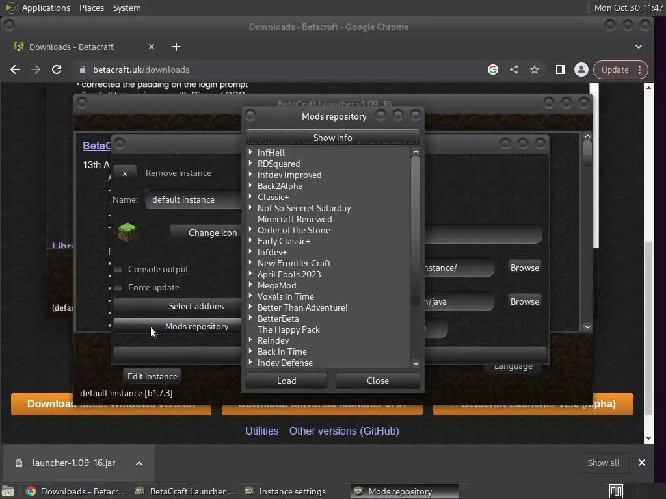Switch to BetaCraft Launcher taskbar item
Screen dimensions: 666x499
pos(185,491)
